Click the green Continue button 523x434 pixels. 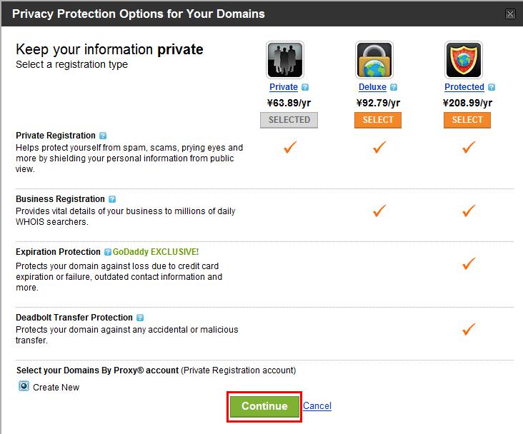(x=264, y=406)
